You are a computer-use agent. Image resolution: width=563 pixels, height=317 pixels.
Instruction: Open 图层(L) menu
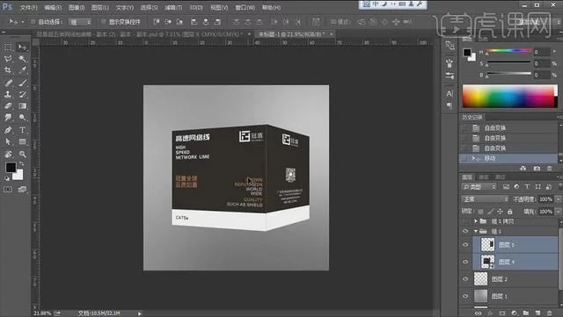[99, 7]
